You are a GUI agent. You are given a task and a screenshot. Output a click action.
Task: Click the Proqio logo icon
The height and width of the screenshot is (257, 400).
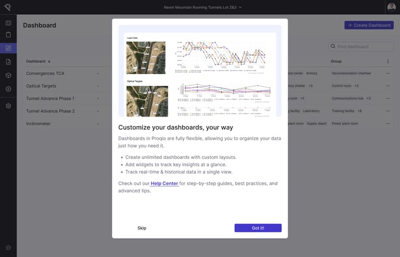[x=8, y=7]
